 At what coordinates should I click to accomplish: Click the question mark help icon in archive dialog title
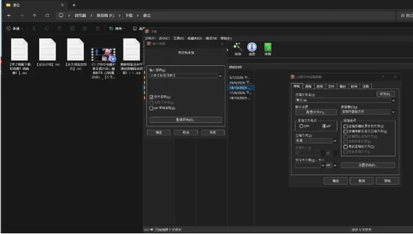(x=383, y=77)
